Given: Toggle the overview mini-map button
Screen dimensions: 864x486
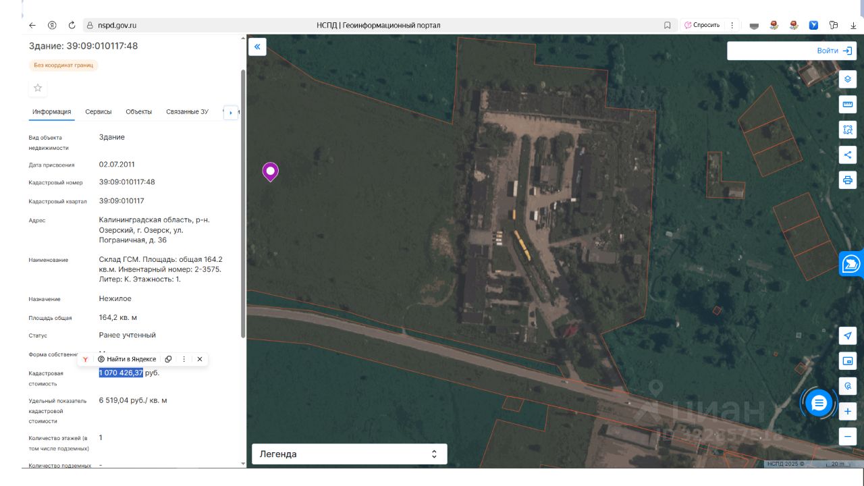Looking at the screenshot, I should coord(848,361).
